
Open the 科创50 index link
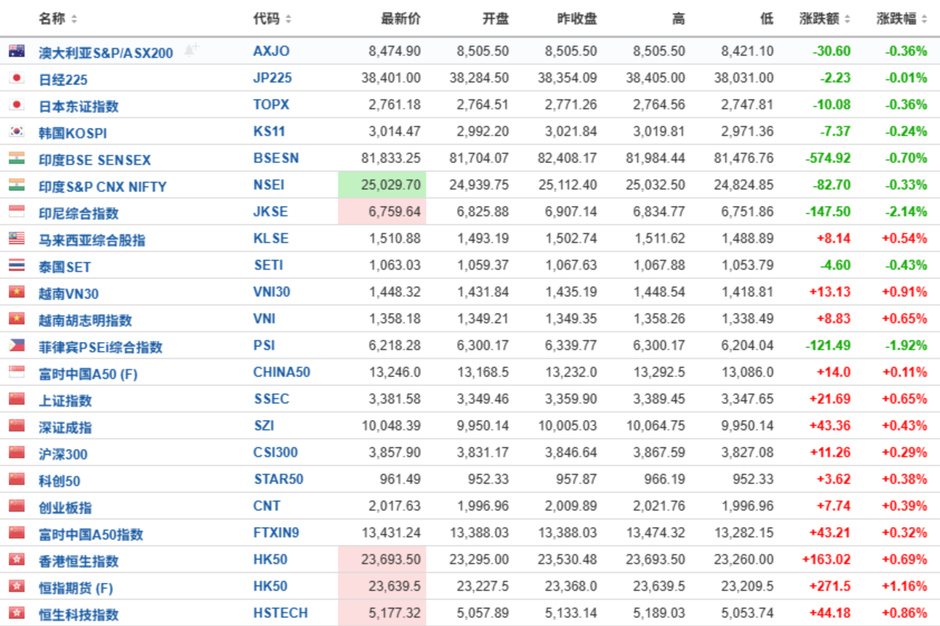(59, 481)
